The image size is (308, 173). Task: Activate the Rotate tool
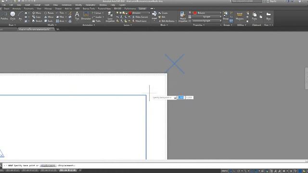(49, 13)
